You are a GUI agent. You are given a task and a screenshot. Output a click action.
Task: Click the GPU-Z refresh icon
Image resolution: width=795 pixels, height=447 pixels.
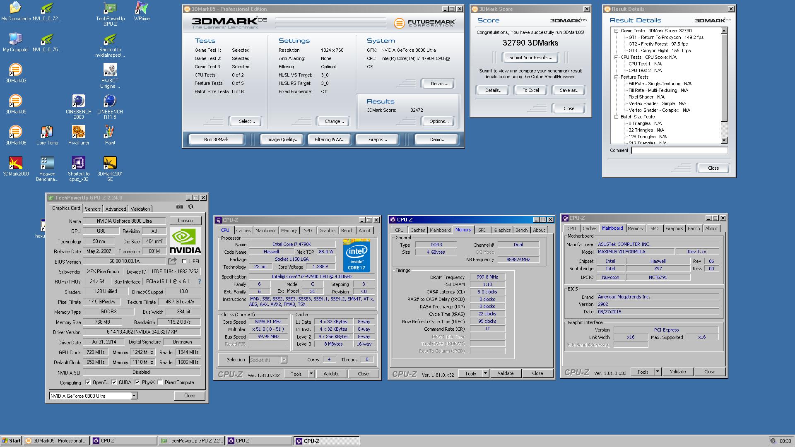(191, 207)
